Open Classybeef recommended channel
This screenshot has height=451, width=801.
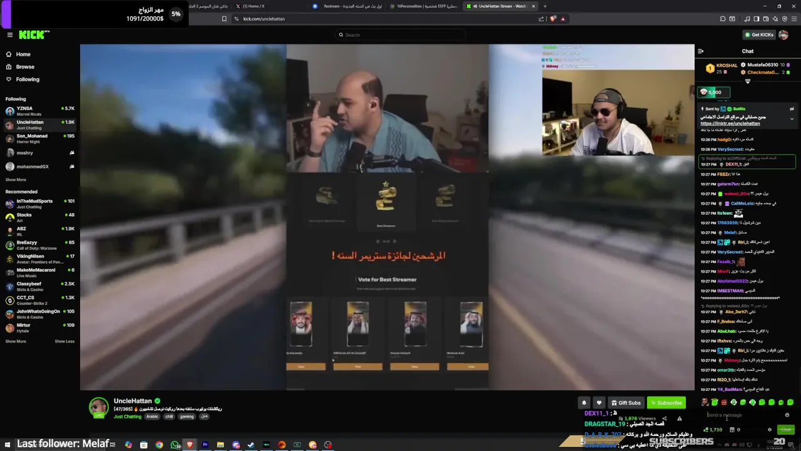[x=40, y=286]
